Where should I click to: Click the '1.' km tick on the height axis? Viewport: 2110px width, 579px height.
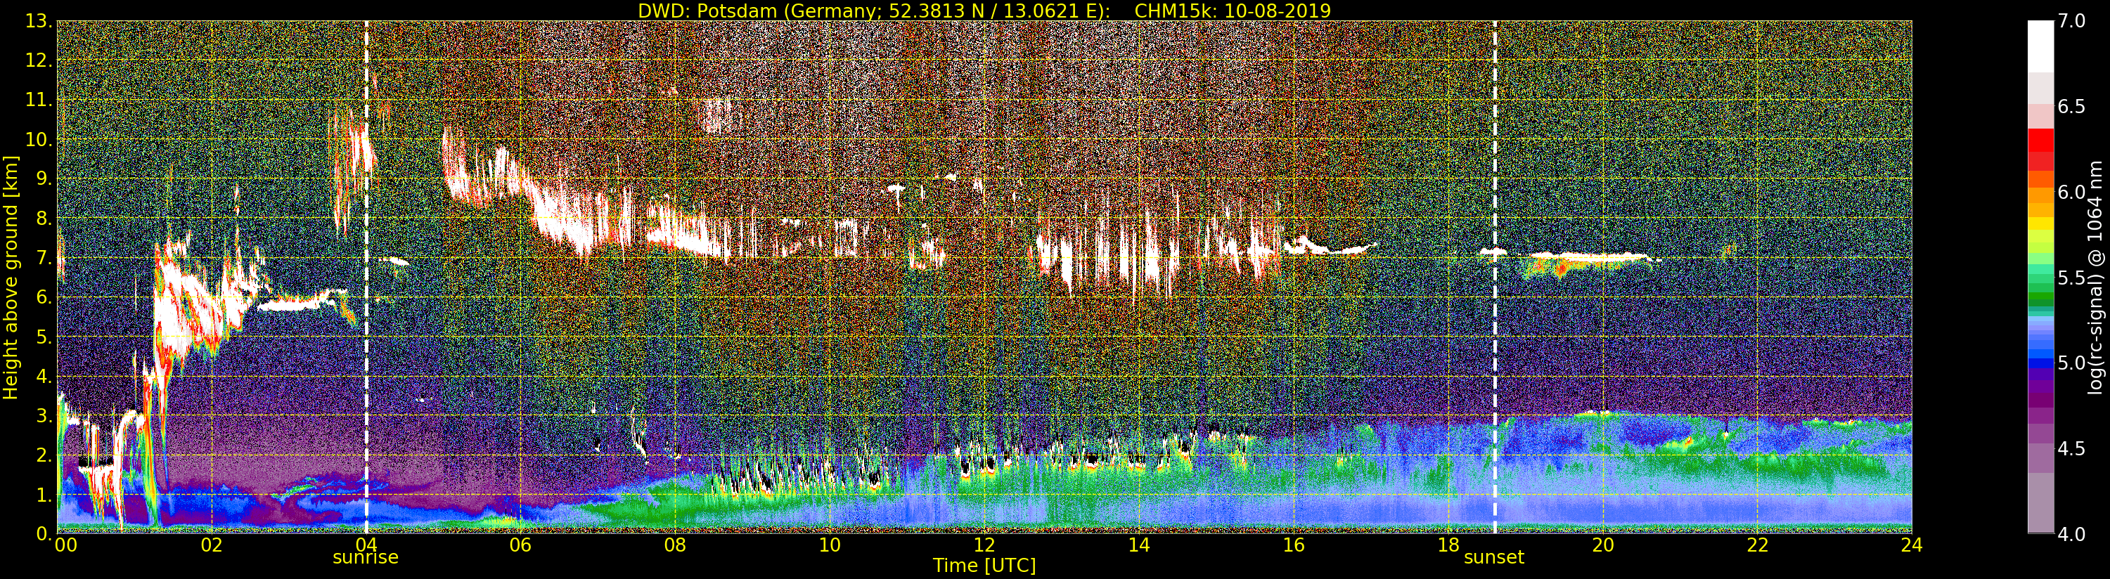[43, 494]
